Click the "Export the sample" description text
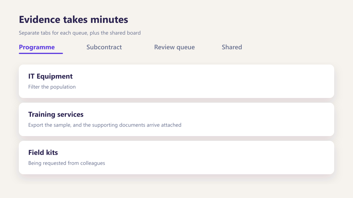 [x=105, y=125]
